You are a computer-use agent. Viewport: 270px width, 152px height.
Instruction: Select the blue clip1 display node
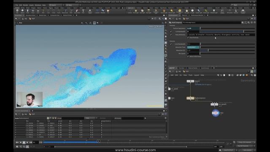coord(216,113)
